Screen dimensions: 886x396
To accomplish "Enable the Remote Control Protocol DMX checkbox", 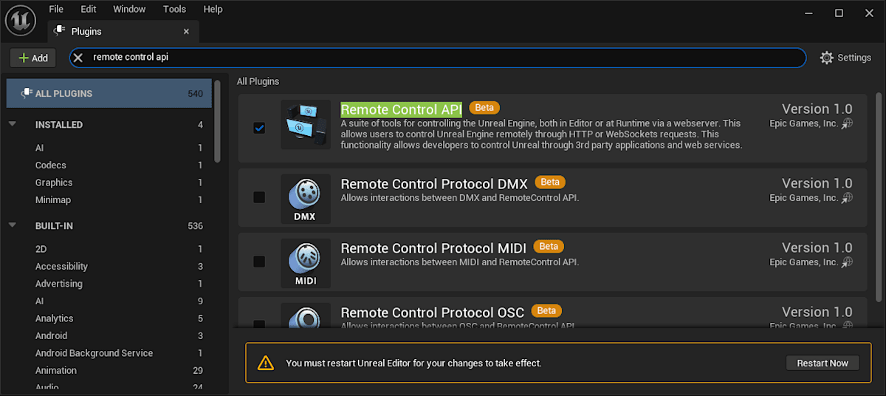I will coord(259,197).
